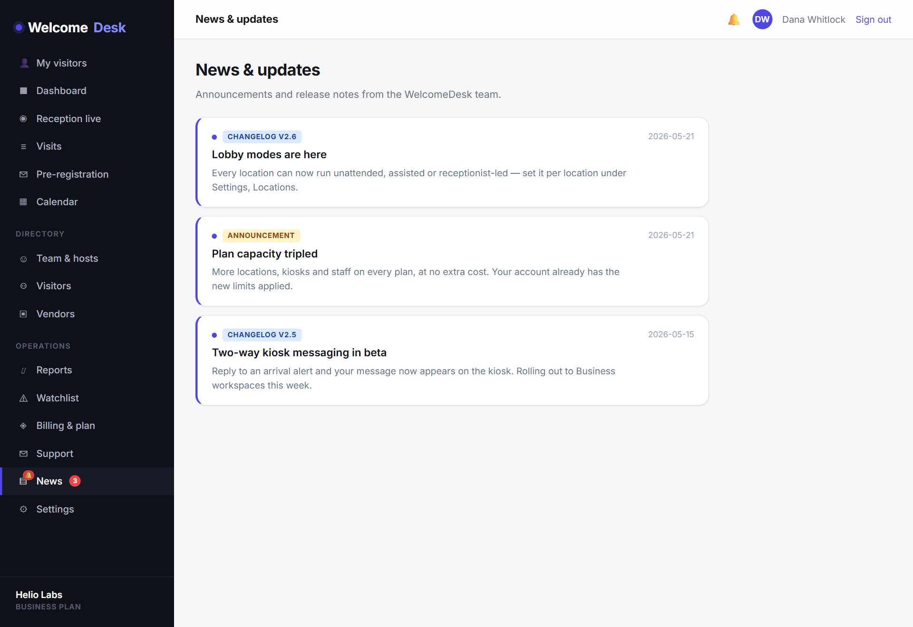This screenshot has width=913, height=627.
Task: Click the red 3 unread badge on News
Action: 75,481
